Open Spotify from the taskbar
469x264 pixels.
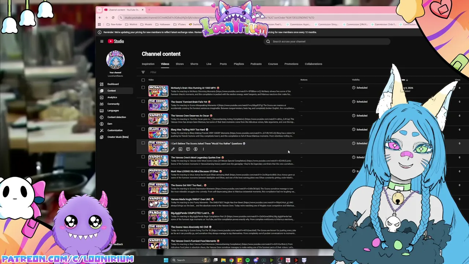click(x=248, y=260)
